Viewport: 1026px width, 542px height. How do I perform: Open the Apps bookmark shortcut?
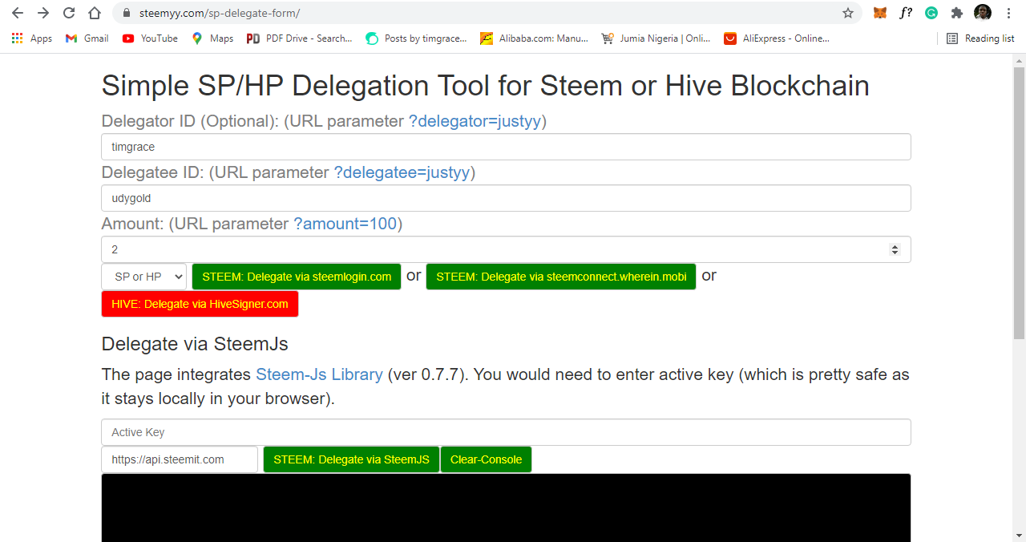tap(32, 38)
